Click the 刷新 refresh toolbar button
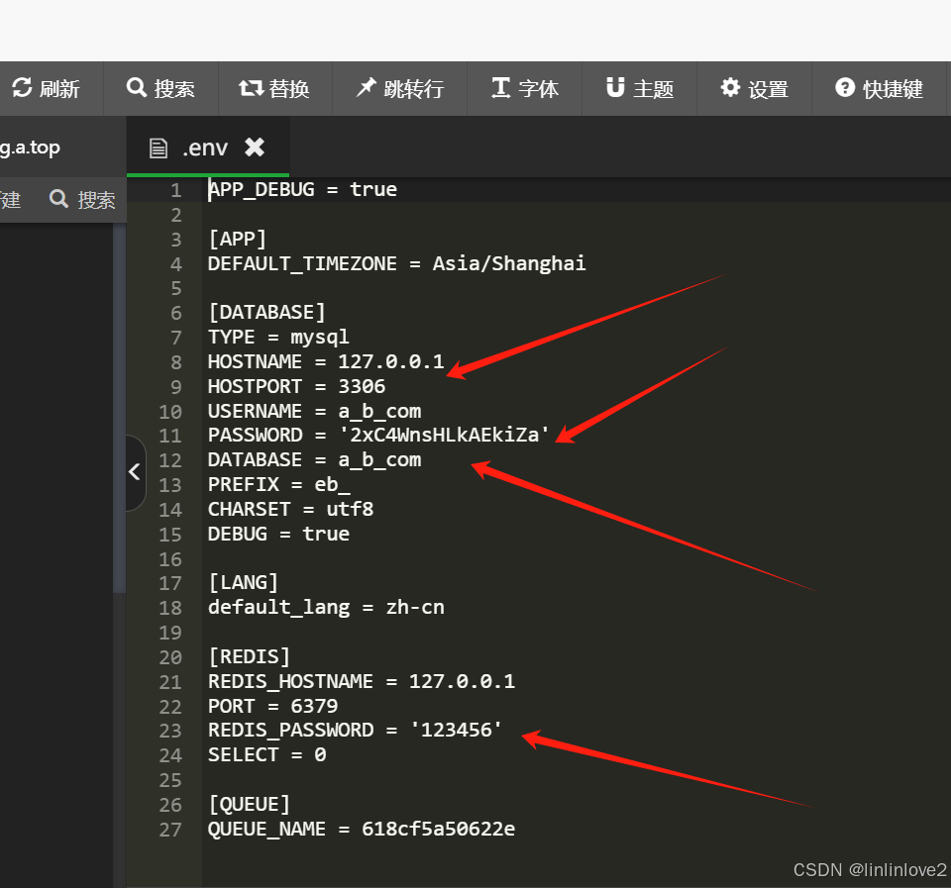This screenshot has height=888, width=951. click(47, 88)
